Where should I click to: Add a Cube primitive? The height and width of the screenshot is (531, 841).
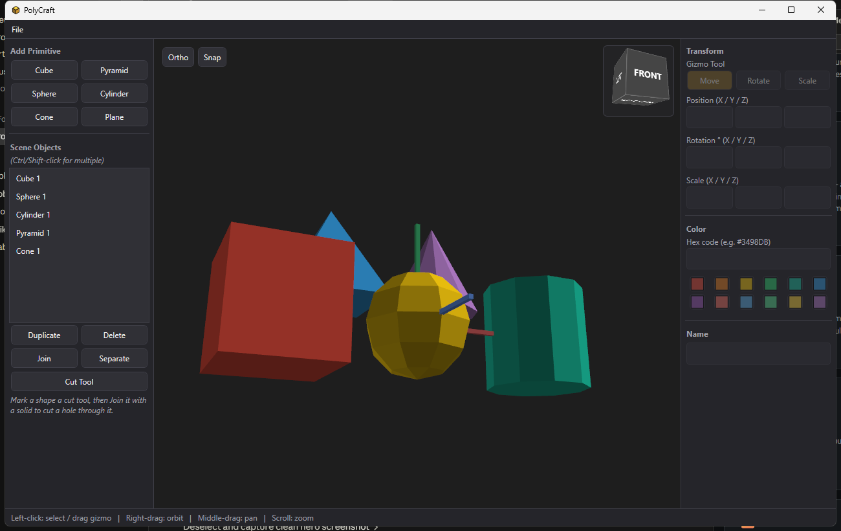[44, 71]
